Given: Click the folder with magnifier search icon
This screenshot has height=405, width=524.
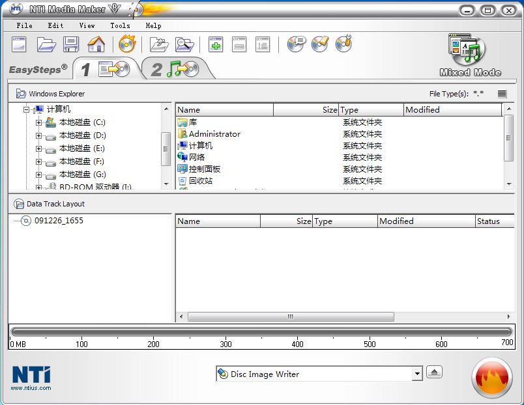Looking at the screenshot, I should coord(184,44).
